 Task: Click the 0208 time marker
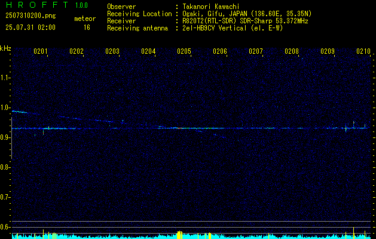(x=292, y=51)
